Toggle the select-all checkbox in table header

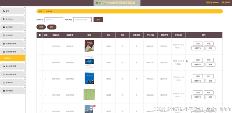point(39,35)
